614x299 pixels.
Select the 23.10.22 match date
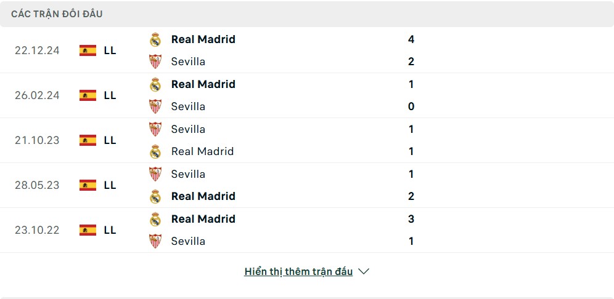click(x=37, y=230)
